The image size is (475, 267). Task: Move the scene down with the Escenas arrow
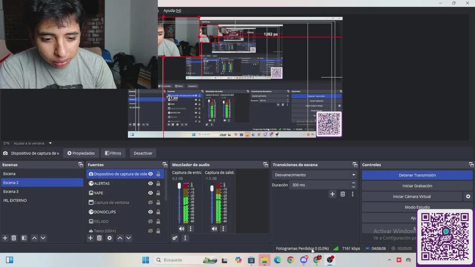coord(43,238)
